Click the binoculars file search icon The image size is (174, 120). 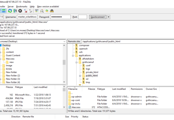click(52, 11)
